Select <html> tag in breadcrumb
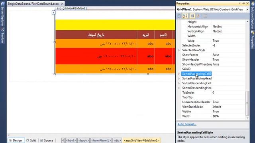Image resolution: width=255 pixels, height=143 pixels. pos(71,140)
